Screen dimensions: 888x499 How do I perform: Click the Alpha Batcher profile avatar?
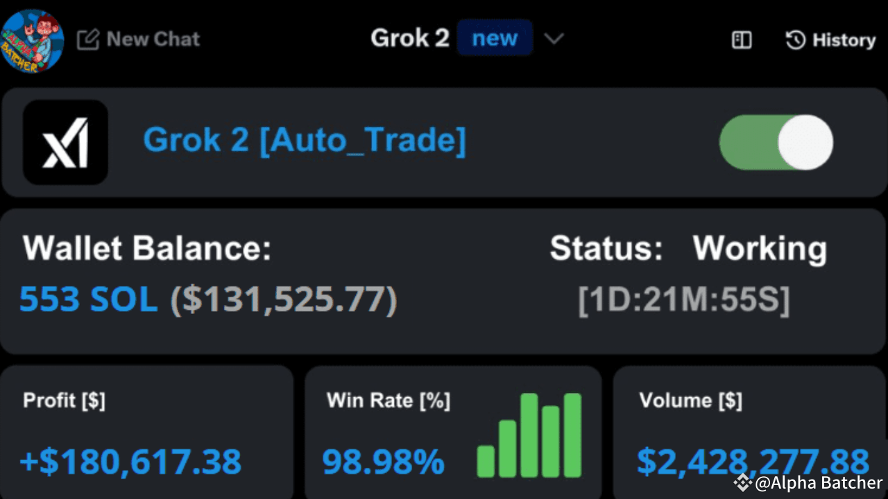[33, 40]
